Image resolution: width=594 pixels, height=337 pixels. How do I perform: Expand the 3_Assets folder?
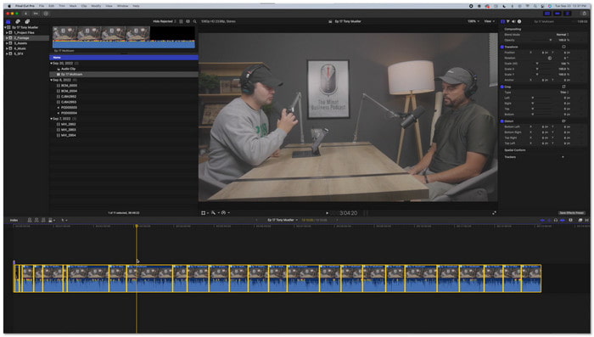click(x=7, y=43)
